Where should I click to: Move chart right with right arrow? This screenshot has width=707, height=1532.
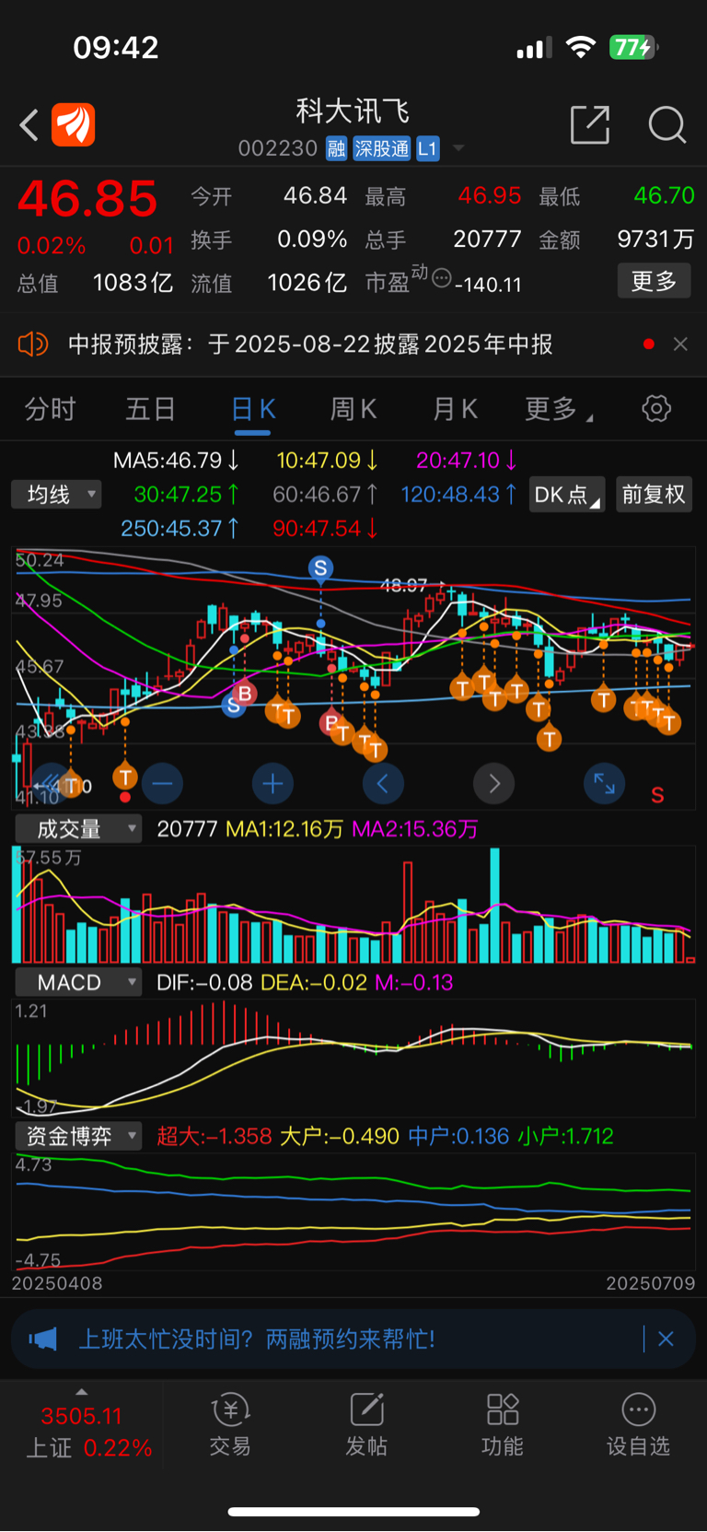(494, 784)
